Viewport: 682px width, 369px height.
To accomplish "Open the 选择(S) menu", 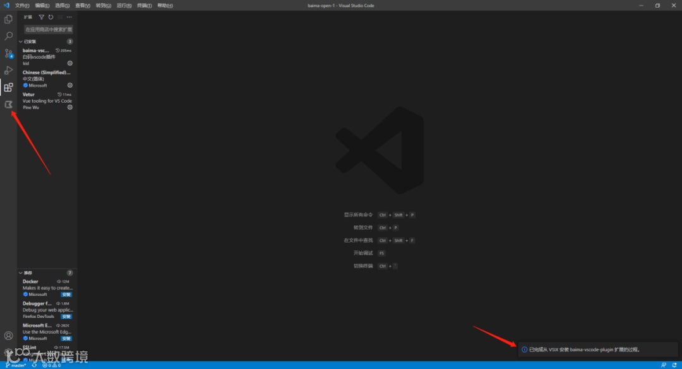I will click(62, 5).
